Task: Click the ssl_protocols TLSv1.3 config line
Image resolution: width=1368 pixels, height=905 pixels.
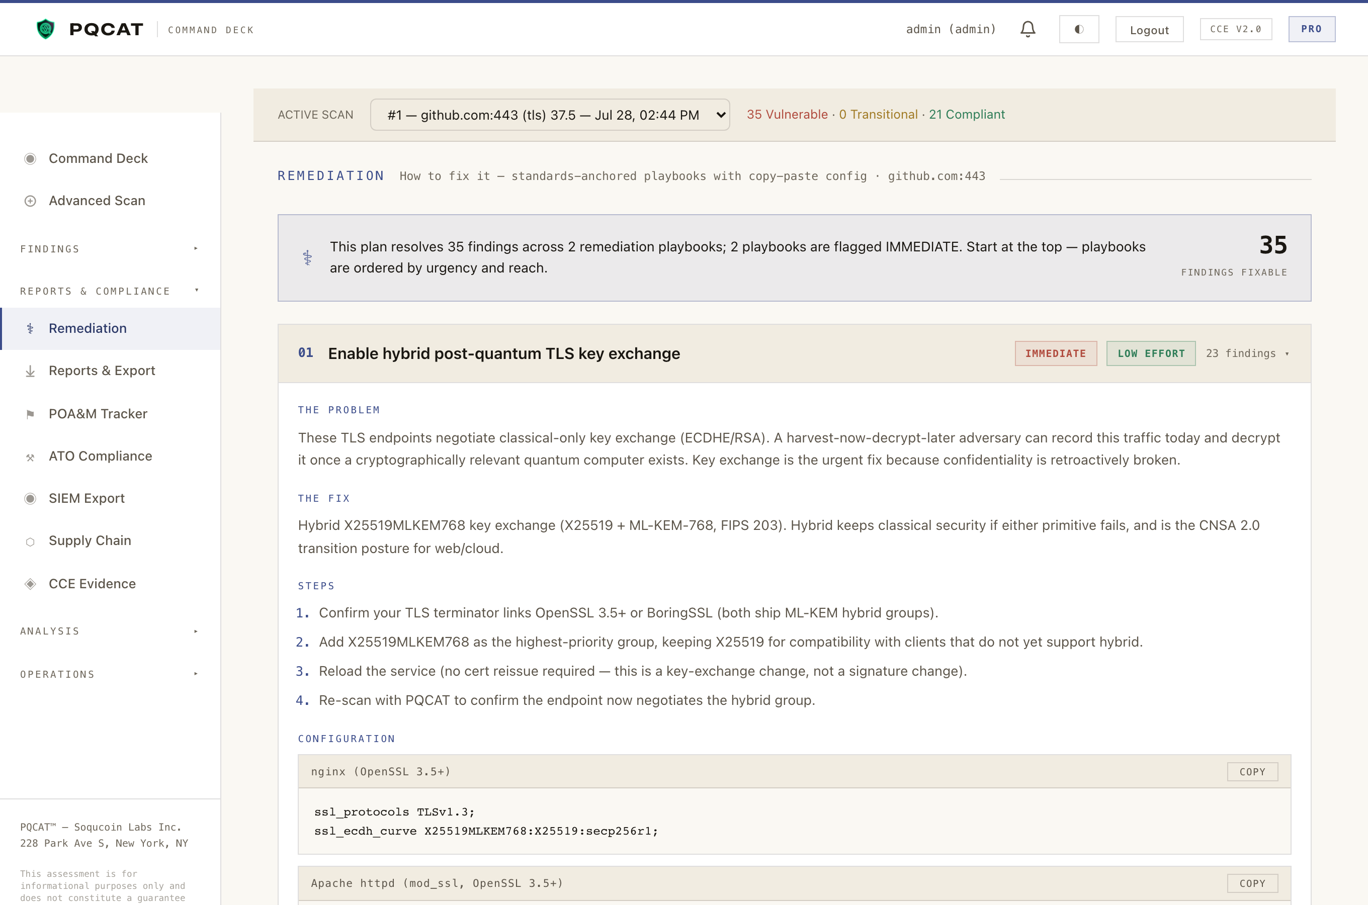Action: coord(394,812)
